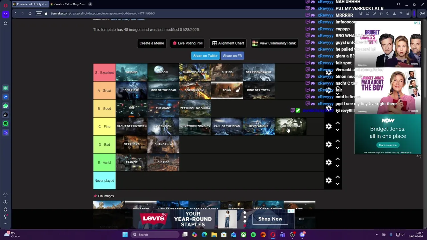The height and width of the screenshot is (240, 427).
Task: Start a Live Voting Poll
Action: click(187, 43)
